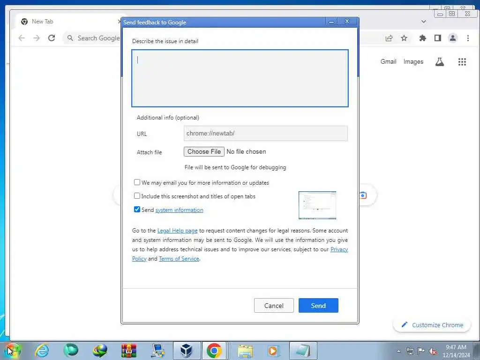The width and height of the screenshot is (480, 360).
Task: Open the Chrome profile avatar
Action: point(453,38)
